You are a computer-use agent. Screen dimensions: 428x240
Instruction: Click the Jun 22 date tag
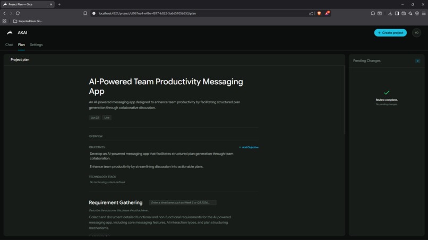point(95,118)
